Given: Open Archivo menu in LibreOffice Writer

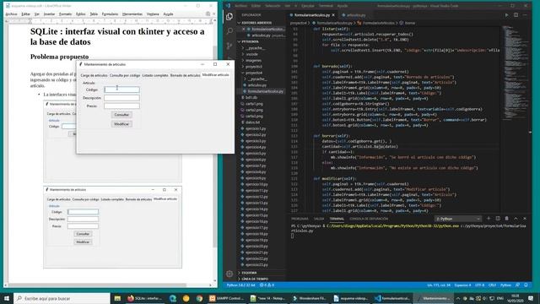Looking at the screenshot, I should 11,14.
